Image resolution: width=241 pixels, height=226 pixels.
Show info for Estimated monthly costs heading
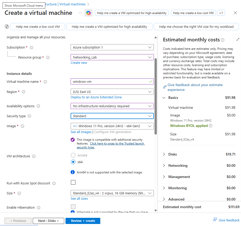pyautogui.click(x=223, y=40)
